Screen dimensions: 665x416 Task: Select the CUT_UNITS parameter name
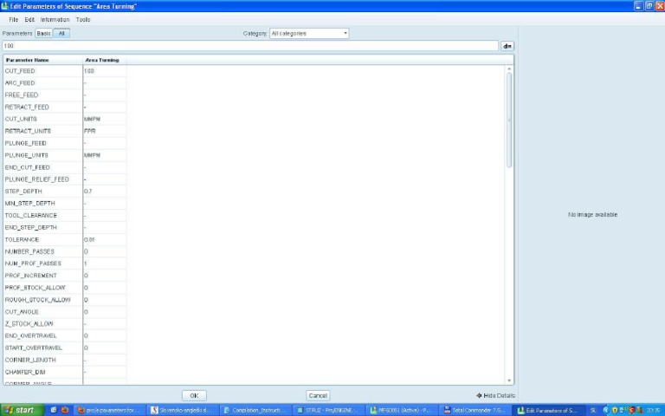[21, 119]
